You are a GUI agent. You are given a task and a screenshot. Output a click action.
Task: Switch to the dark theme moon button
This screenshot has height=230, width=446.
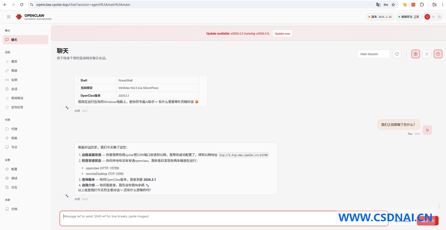(439, 17)
